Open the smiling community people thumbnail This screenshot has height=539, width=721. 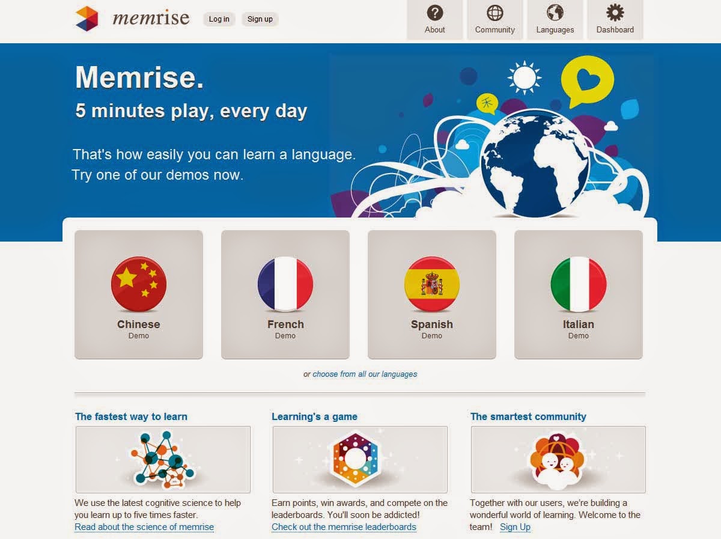tap(558, 460)
